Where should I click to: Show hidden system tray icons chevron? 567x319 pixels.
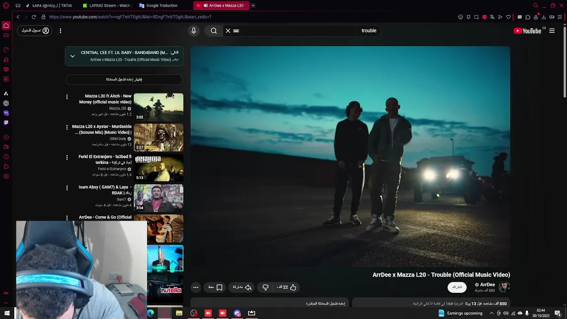point(491,313)
